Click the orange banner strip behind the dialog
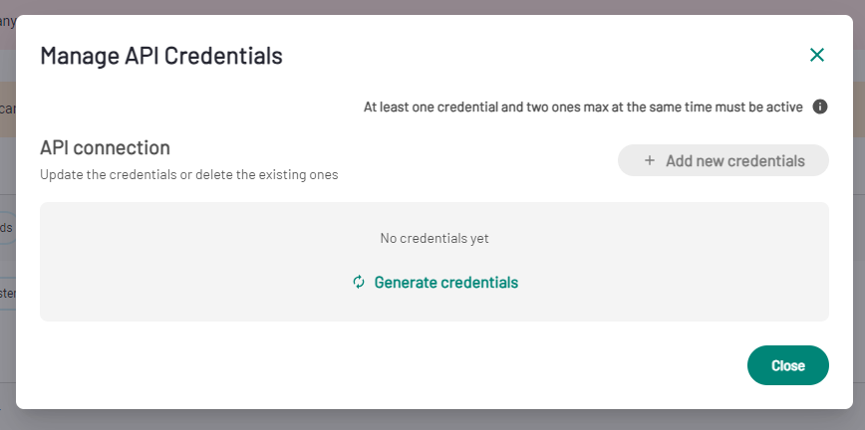865x430 pixels. coord(859,109)
